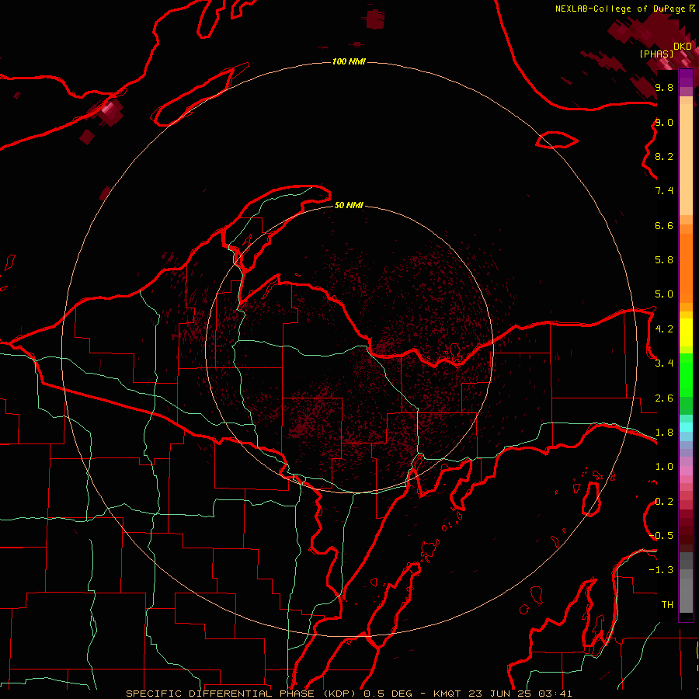This screenshot has width=699, height=699.
Task: Click the 5.8 value on the color scale
Action: pyautogui.click(x=664, y=259)
